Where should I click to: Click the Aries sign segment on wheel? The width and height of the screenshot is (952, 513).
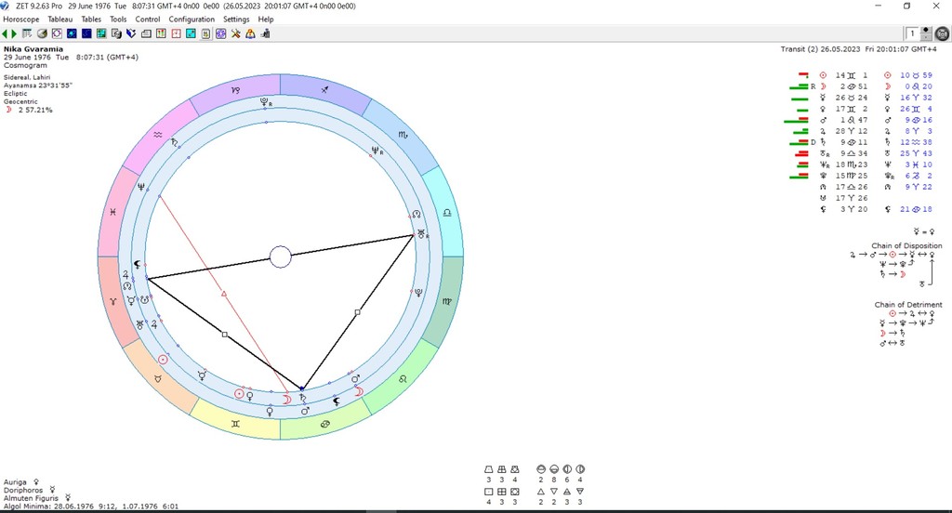(112, 301)
